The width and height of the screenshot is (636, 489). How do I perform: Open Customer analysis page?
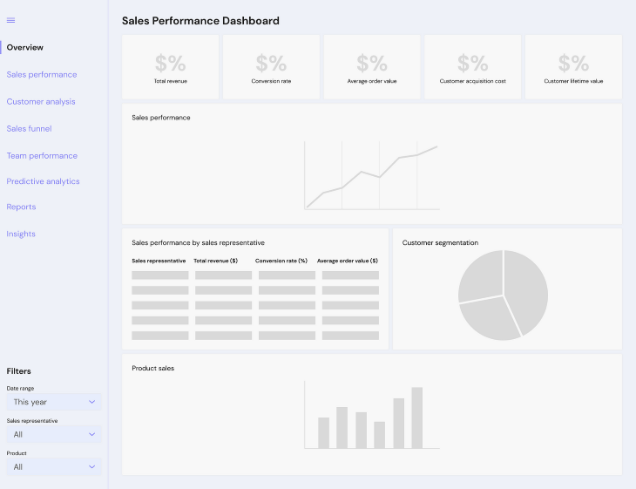[x=41, y=102]
